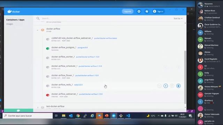Viewport: 223px width, 125px height.
Task: Select participant Manuel Martinez in call list
Action: click(x=210, y=46)
